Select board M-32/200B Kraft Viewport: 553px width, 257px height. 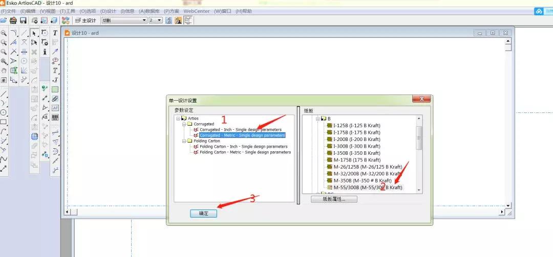368,174
